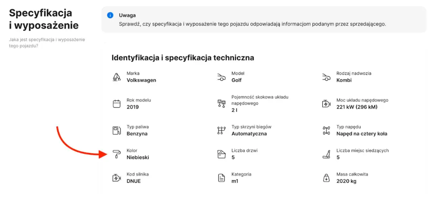Click the Rodzaj nadwozia Kombi body icon
Screen dimensions: 433x200
(326, 77)
